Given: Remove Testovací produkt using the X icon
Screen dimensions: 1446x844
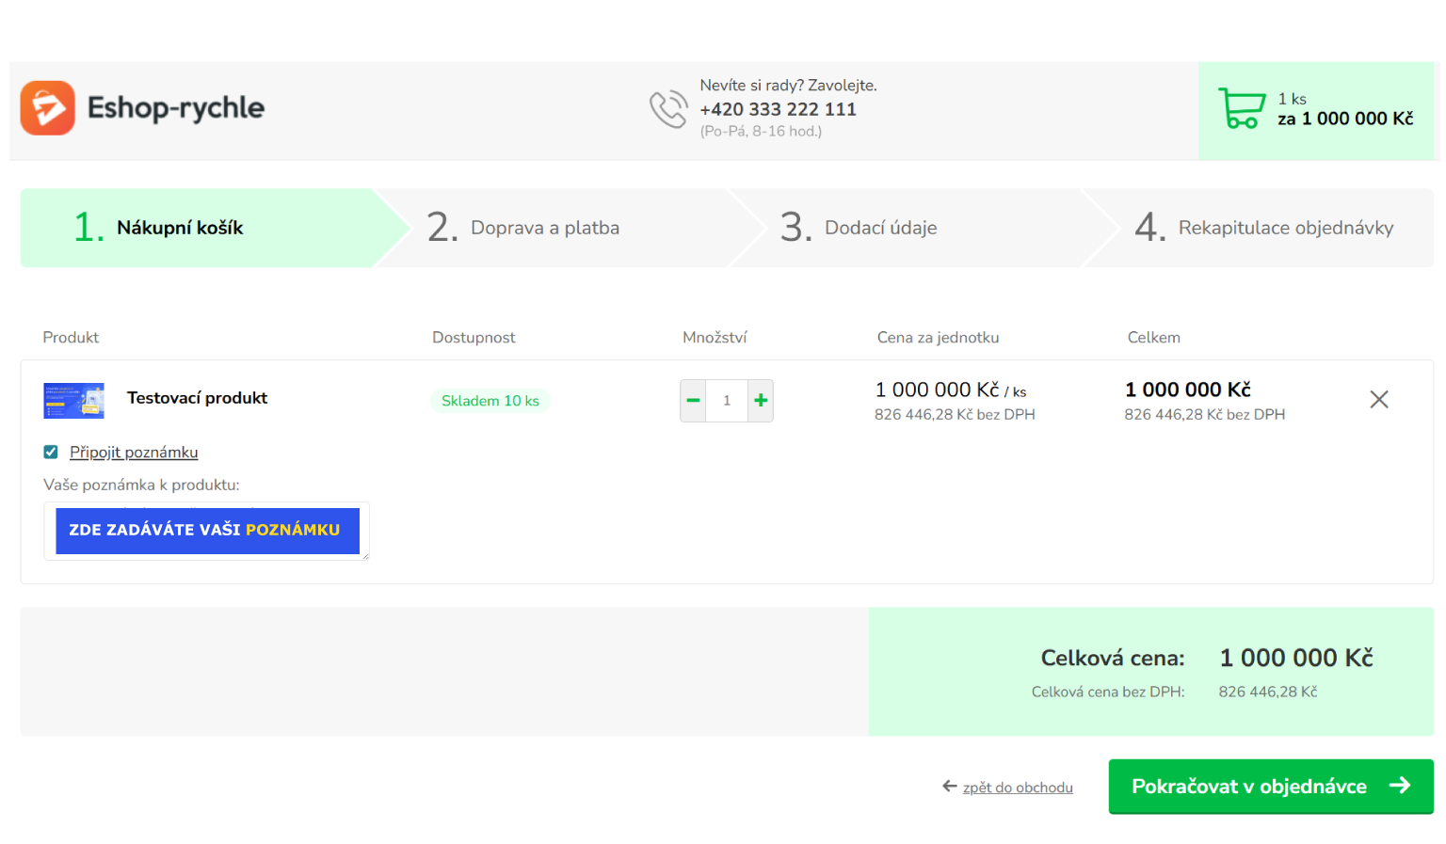Looking at the screenshot, I should click(x=1378, y=400).
